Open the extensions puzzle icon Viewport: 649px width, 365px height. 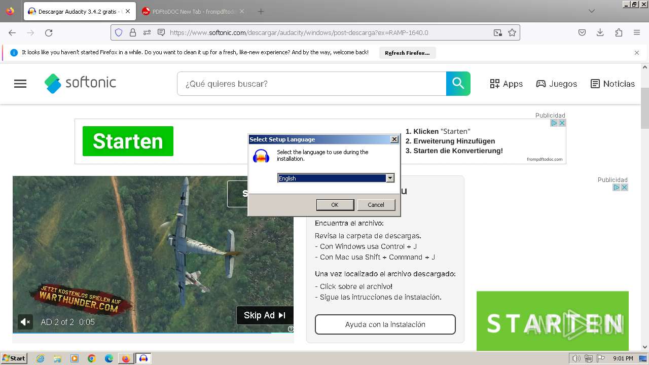(x=619, y=32)
